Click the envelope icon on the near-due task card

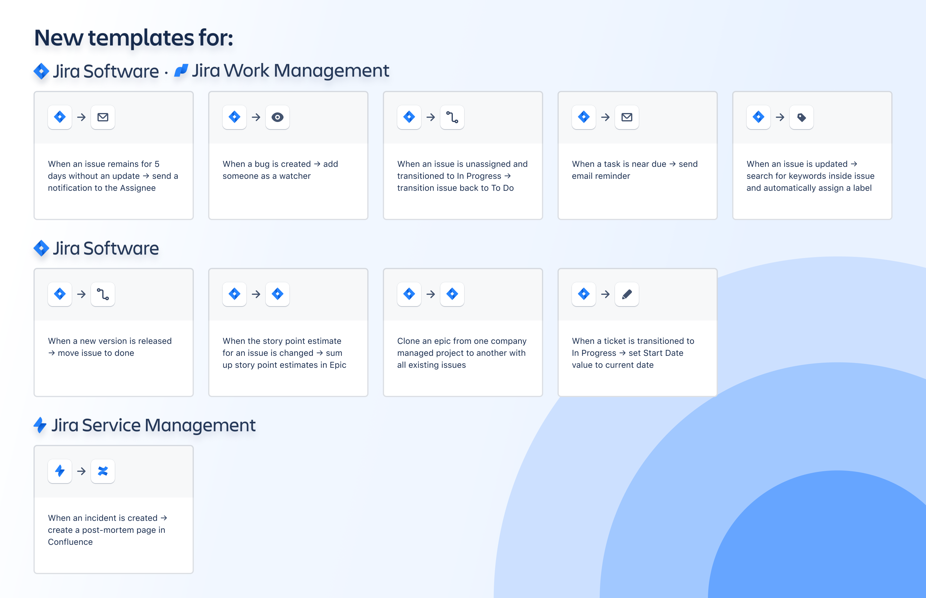627,117
